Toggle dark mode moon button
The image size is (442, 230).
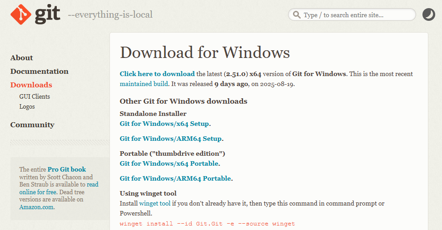click(x=428, y=14)
